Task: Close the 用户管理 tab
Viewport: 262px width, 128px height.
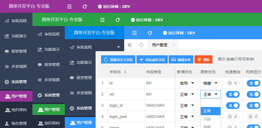Action: [174, 45]
